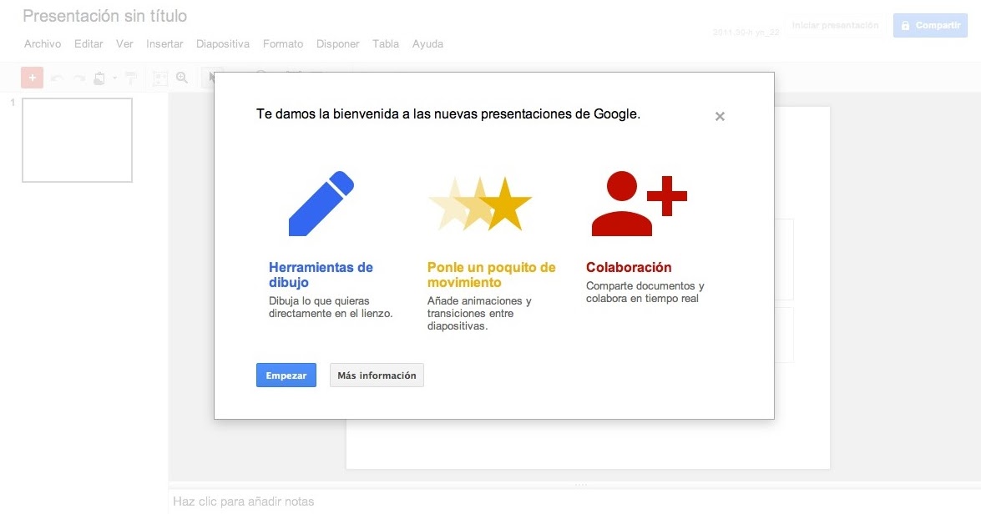Click the zoom-to-fit icon in toolbar

160,78
